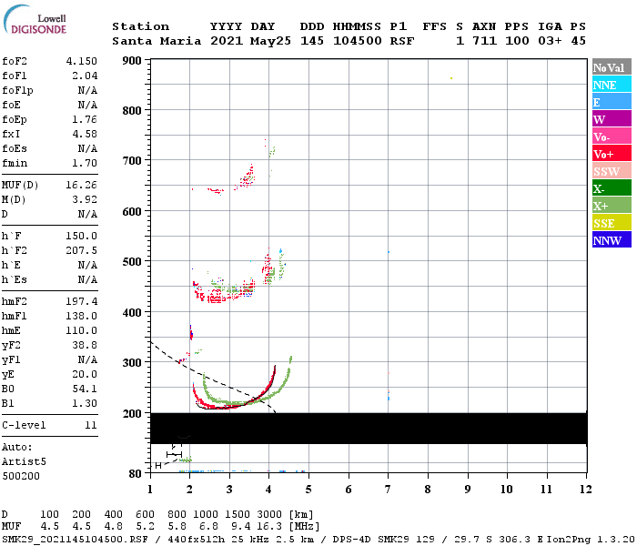
Task: Click the SMK29_2021145104500.RSF file name
Action: tap(75, 540)
